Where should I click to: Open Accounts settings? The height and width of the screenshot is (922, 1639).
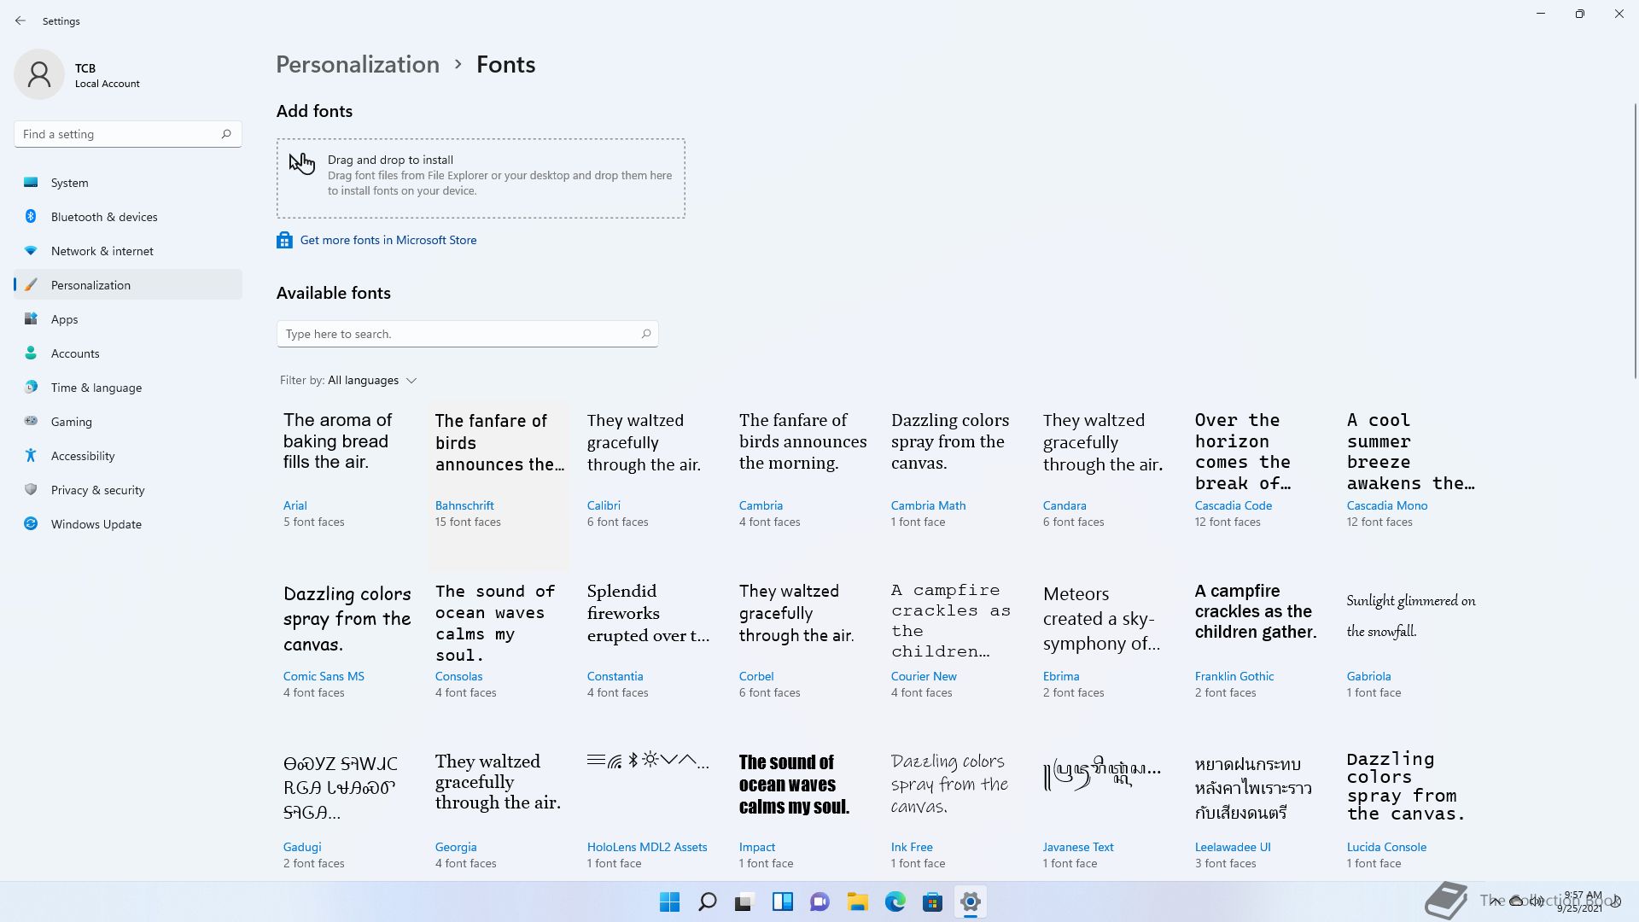128,353
